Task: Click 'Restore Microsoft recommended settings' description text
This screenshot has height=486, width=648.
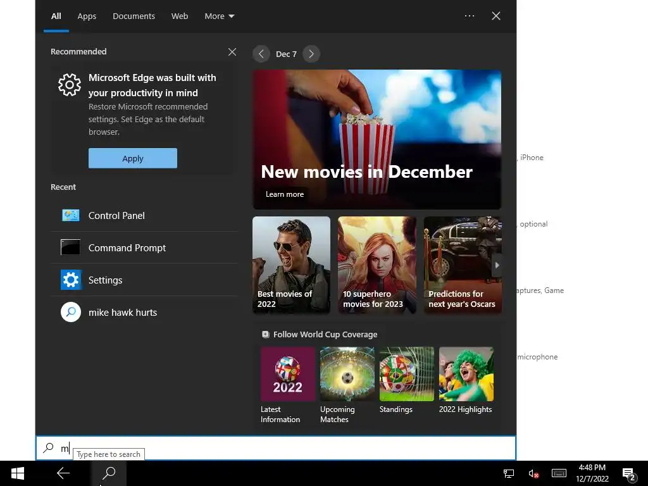Action: (148, 119)
